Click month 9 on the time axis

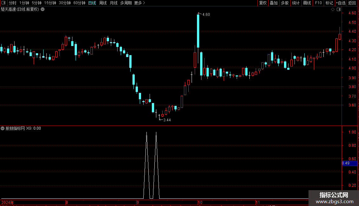click(x=138, y=202)
